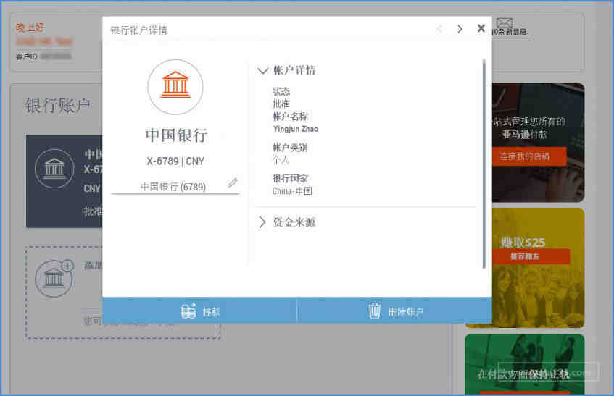The image size is (614, 396).
Task: Click the 删除帐户 delete account button
Action: 394,311
